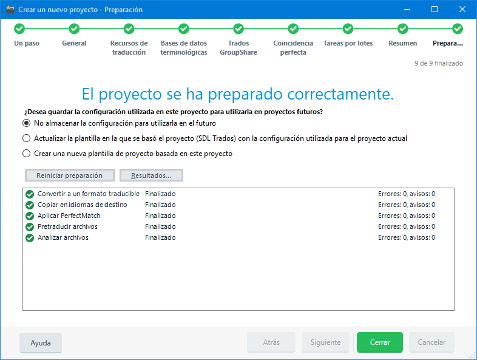
Task: Click the checkmark above the Prepara... step
Action: coord(457,29)
